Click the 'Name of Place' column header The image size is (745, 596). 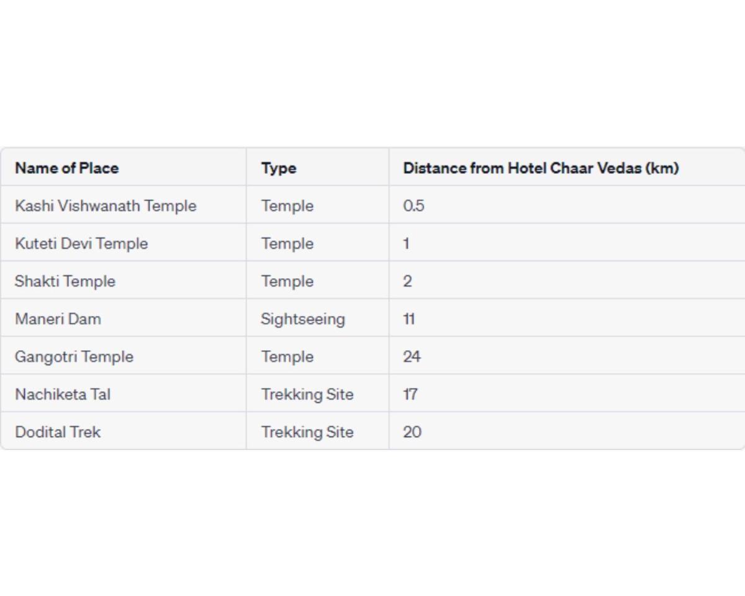pos(67,168)
